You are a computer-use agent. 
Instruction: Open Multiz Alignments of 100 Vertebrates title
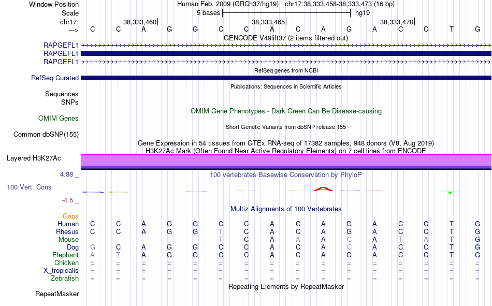point(286,209)
